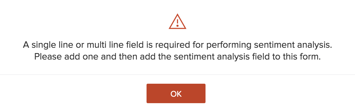Image resolution: width=355 pixels, height=112 pixels.
Task: Acknowledge the required field warning via OK
Action: 176,93
